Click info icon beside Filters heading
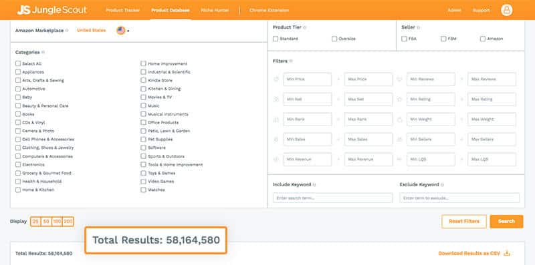 (291, 61)
